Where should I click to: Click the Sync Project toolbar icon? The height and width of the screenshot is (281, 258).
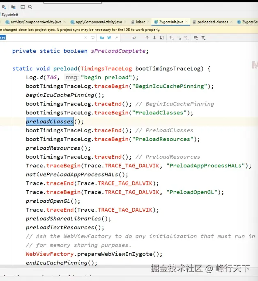4,7
